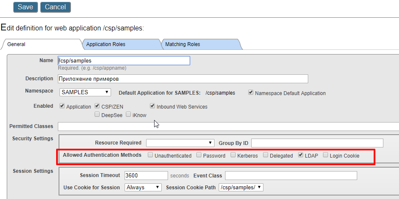Open the Application Roles tab
The height and width of the screenshot is (199, 399).
point(121,44)
